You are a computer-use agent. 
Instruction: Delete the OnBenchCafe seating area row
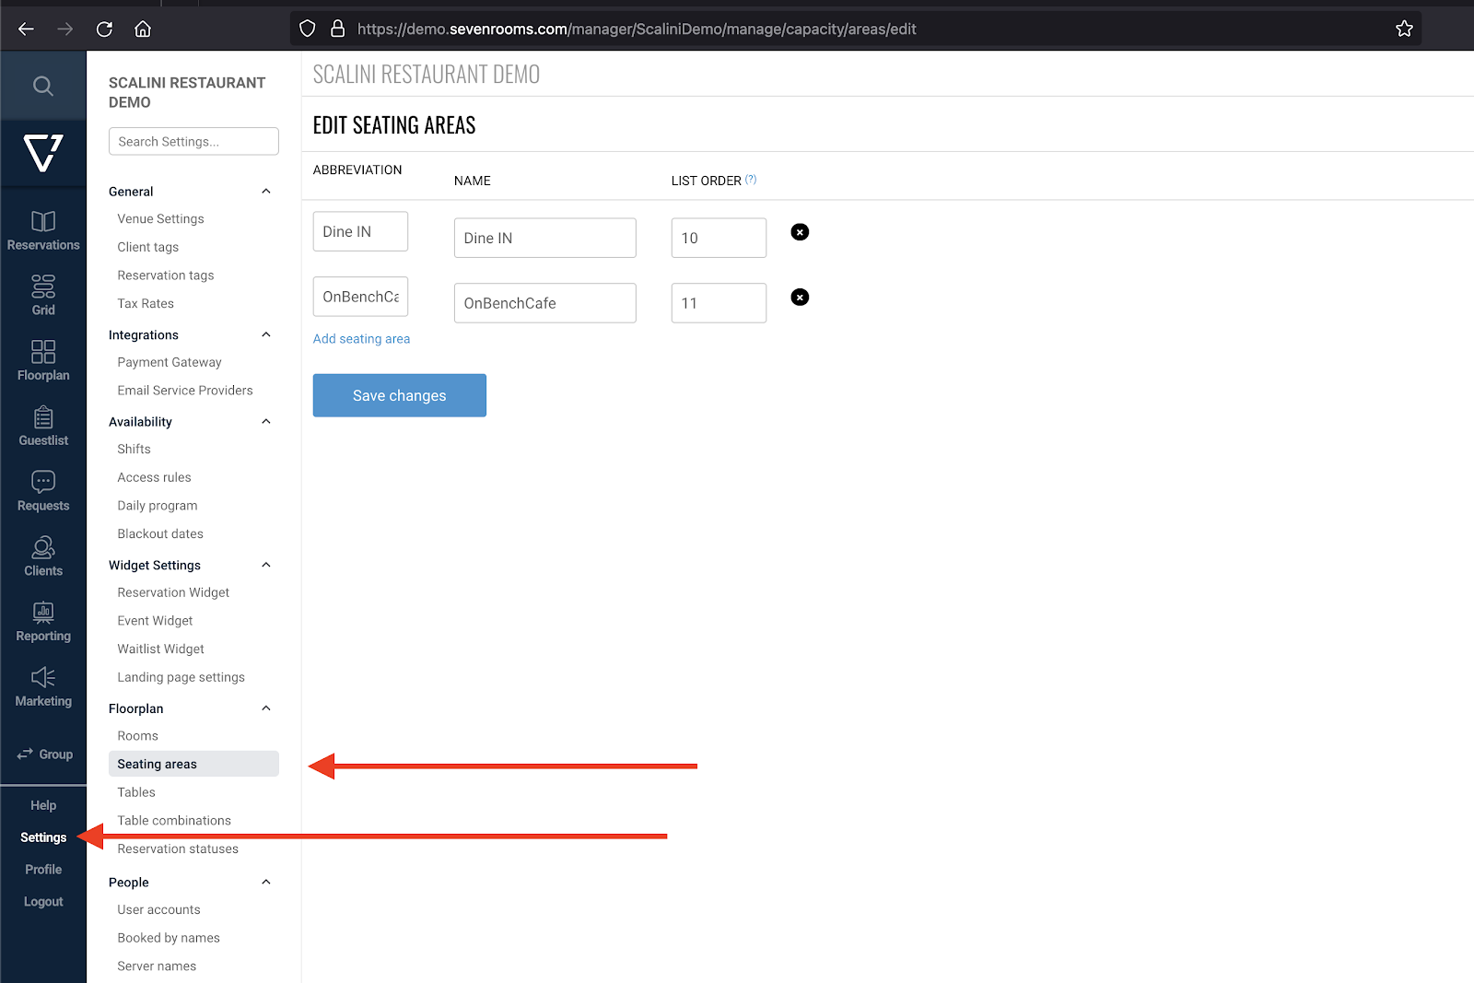pos(800,298)
